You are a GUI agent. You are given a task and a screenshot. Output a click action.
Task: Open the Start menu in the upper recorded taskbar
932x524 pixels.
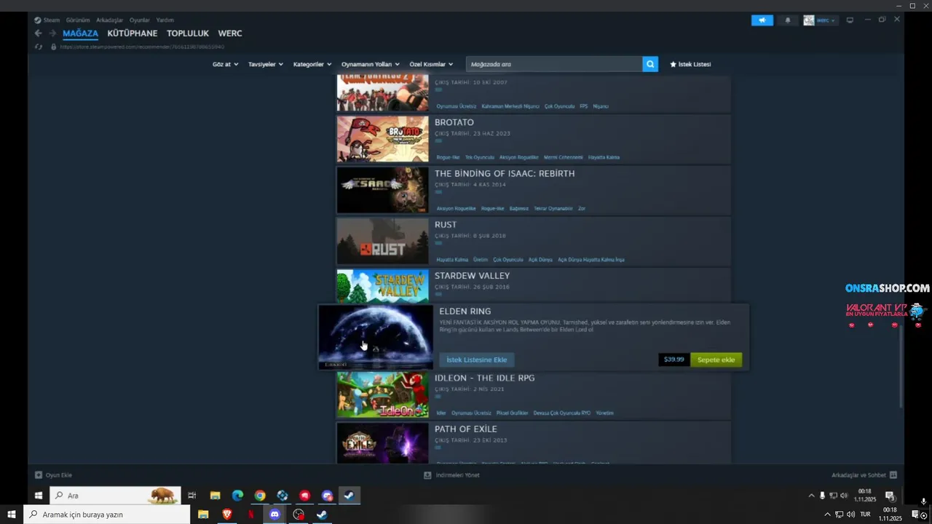39,496
